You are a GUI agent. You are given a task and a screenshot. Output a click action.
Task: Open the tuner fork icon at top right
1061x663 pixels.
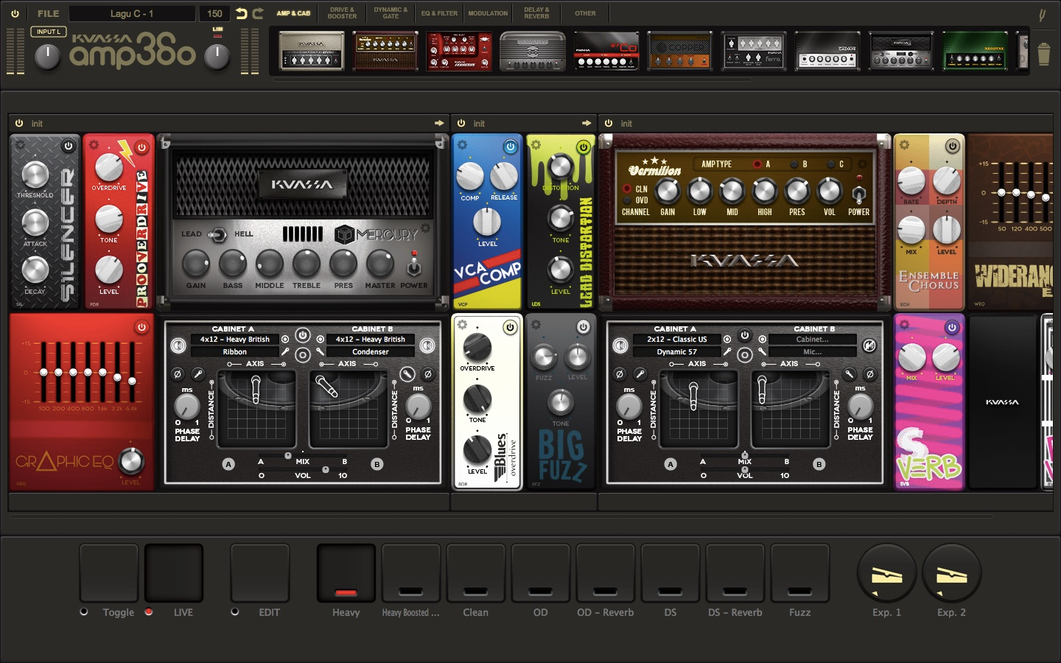click(x=1042, y=14)
